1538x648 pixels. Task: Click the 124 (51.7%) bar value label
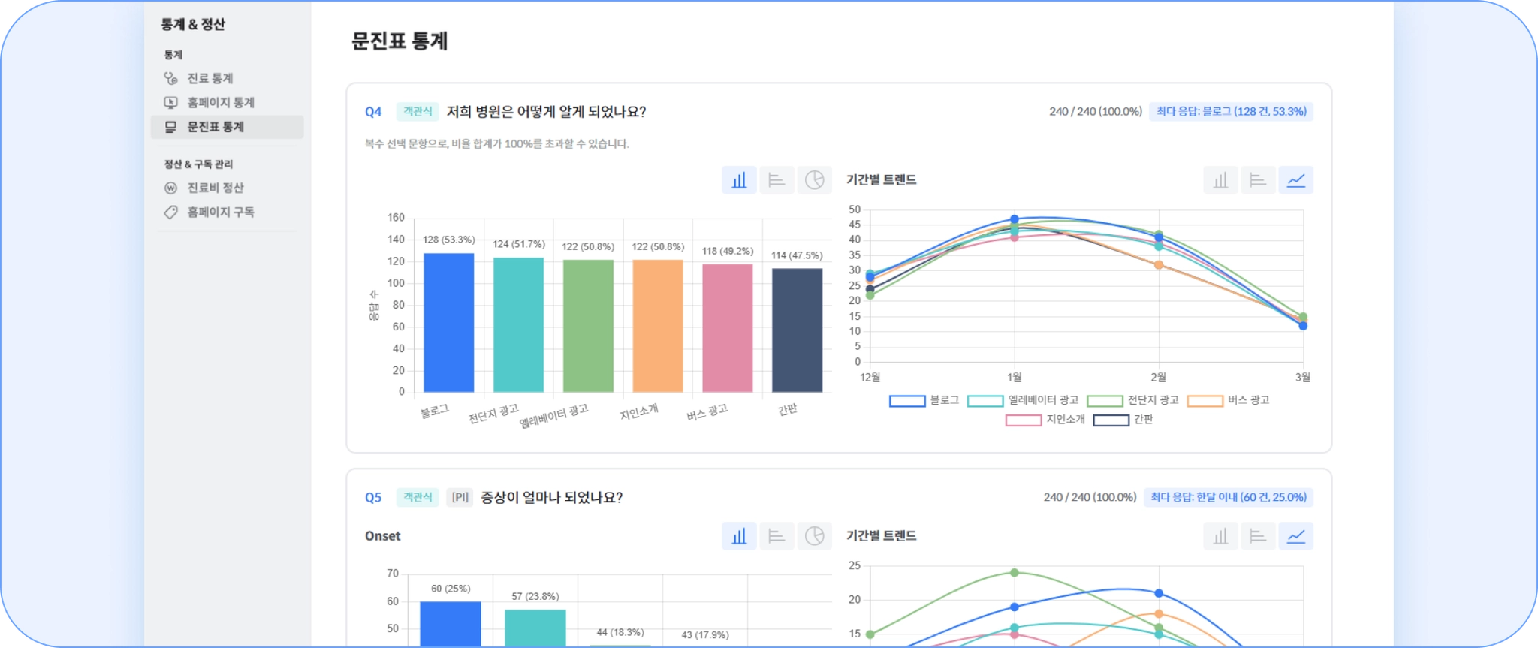pyautogui.click(x=519, y=244)
